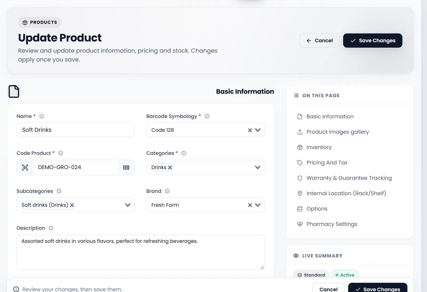
Task: Go to Pricing And Tax section
Action: click(x=322, y=163)
